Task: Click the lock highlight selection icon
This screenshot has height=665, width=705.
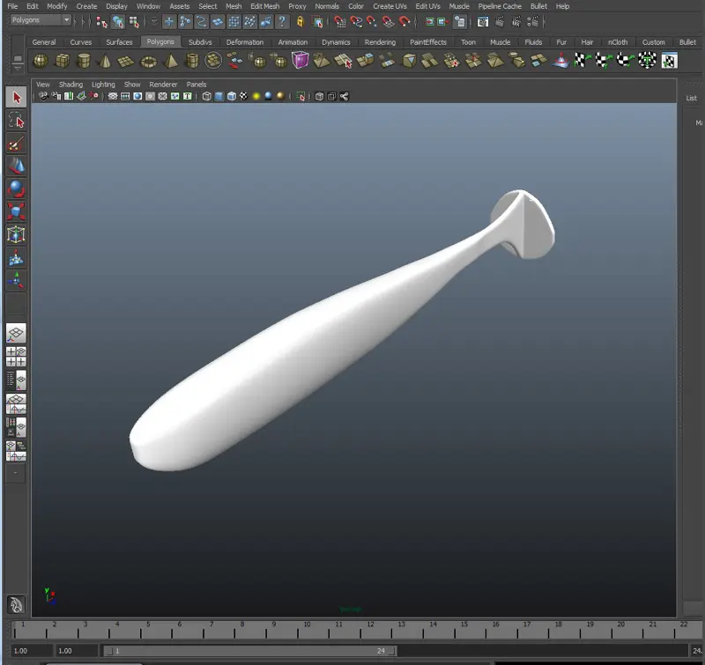Action: 301,21
